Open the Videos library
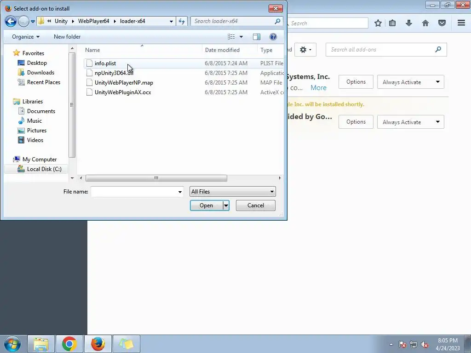 point(35,140)
